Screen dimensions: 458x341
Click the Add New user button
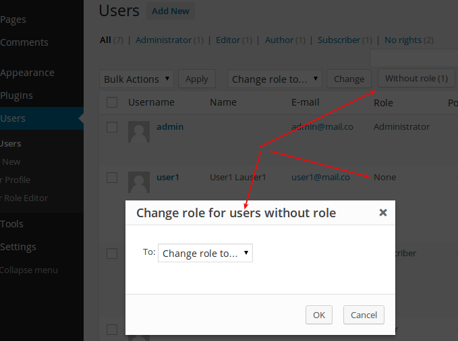pyautogui.click(x=171, y=11)
